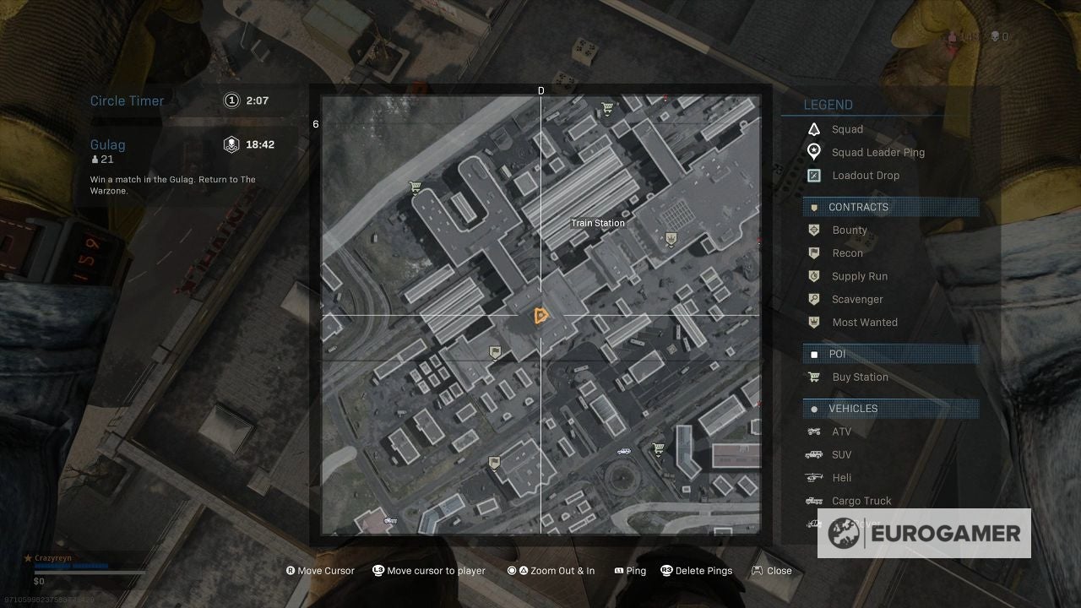Viewport: 1081px width, 608px height.
Task: Click the 18:42 Gulag timer value
Action: coord(260,144)
